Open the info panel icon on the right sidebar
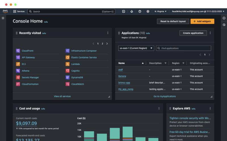 coord(224,18)
